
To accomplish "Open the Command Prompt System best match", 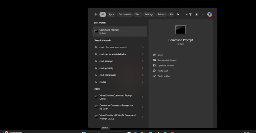I will (x=120, y=32).
